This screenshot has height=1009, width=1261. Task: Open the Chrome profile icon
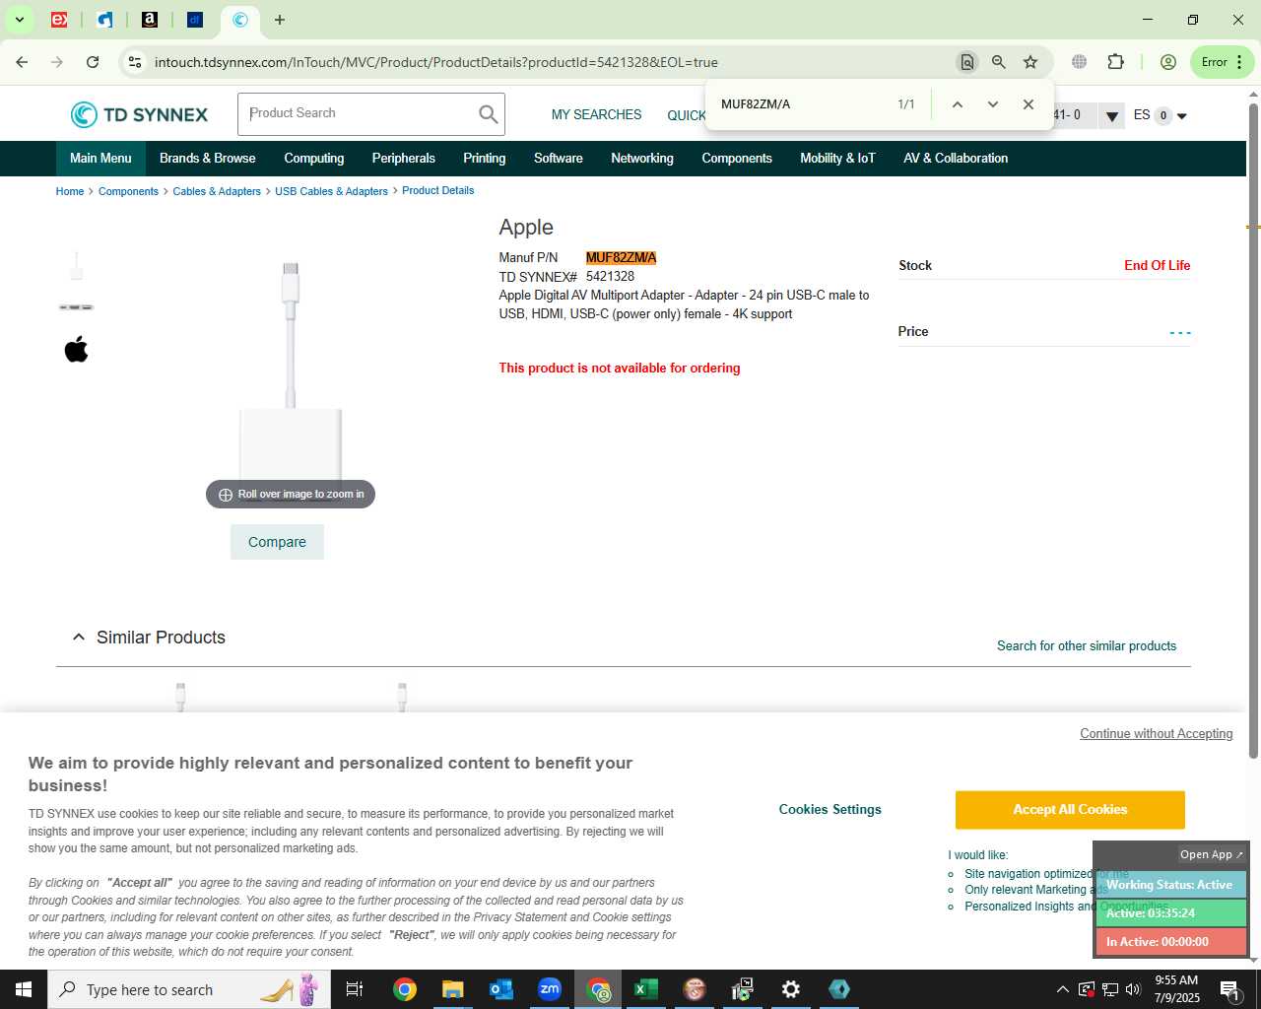[x=1168, y=62]
